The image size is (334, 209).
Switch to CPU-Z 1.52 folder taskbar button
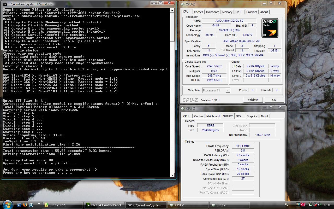coord(63,205)
